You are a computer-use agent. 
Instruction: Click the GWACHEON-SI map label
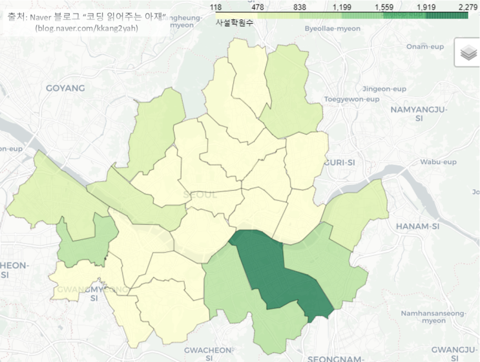(x=208, y=354)
